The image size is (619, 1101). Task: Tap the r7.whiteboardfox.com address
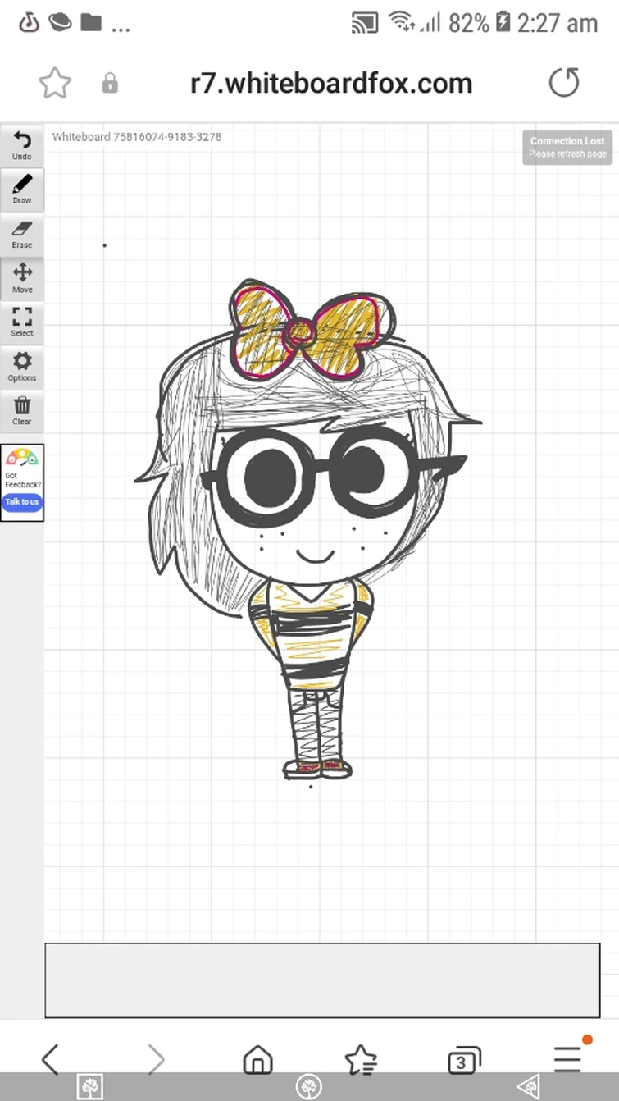(331, 83)
